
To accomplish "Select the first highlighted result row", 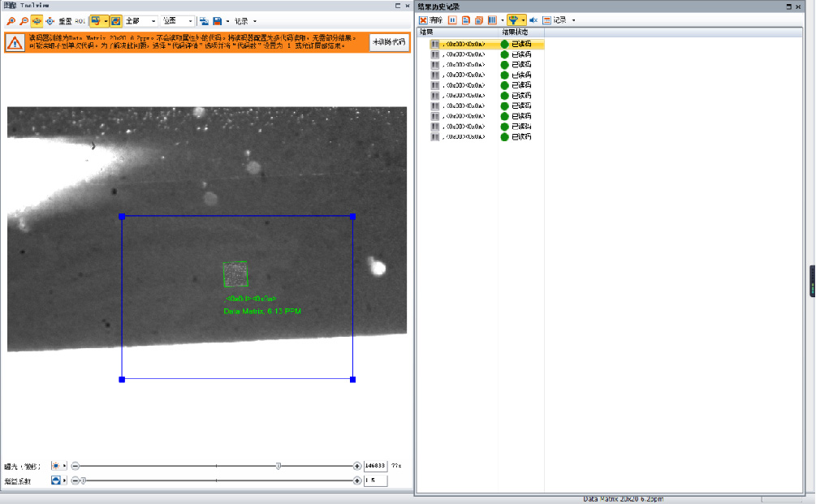I will 487,44.
